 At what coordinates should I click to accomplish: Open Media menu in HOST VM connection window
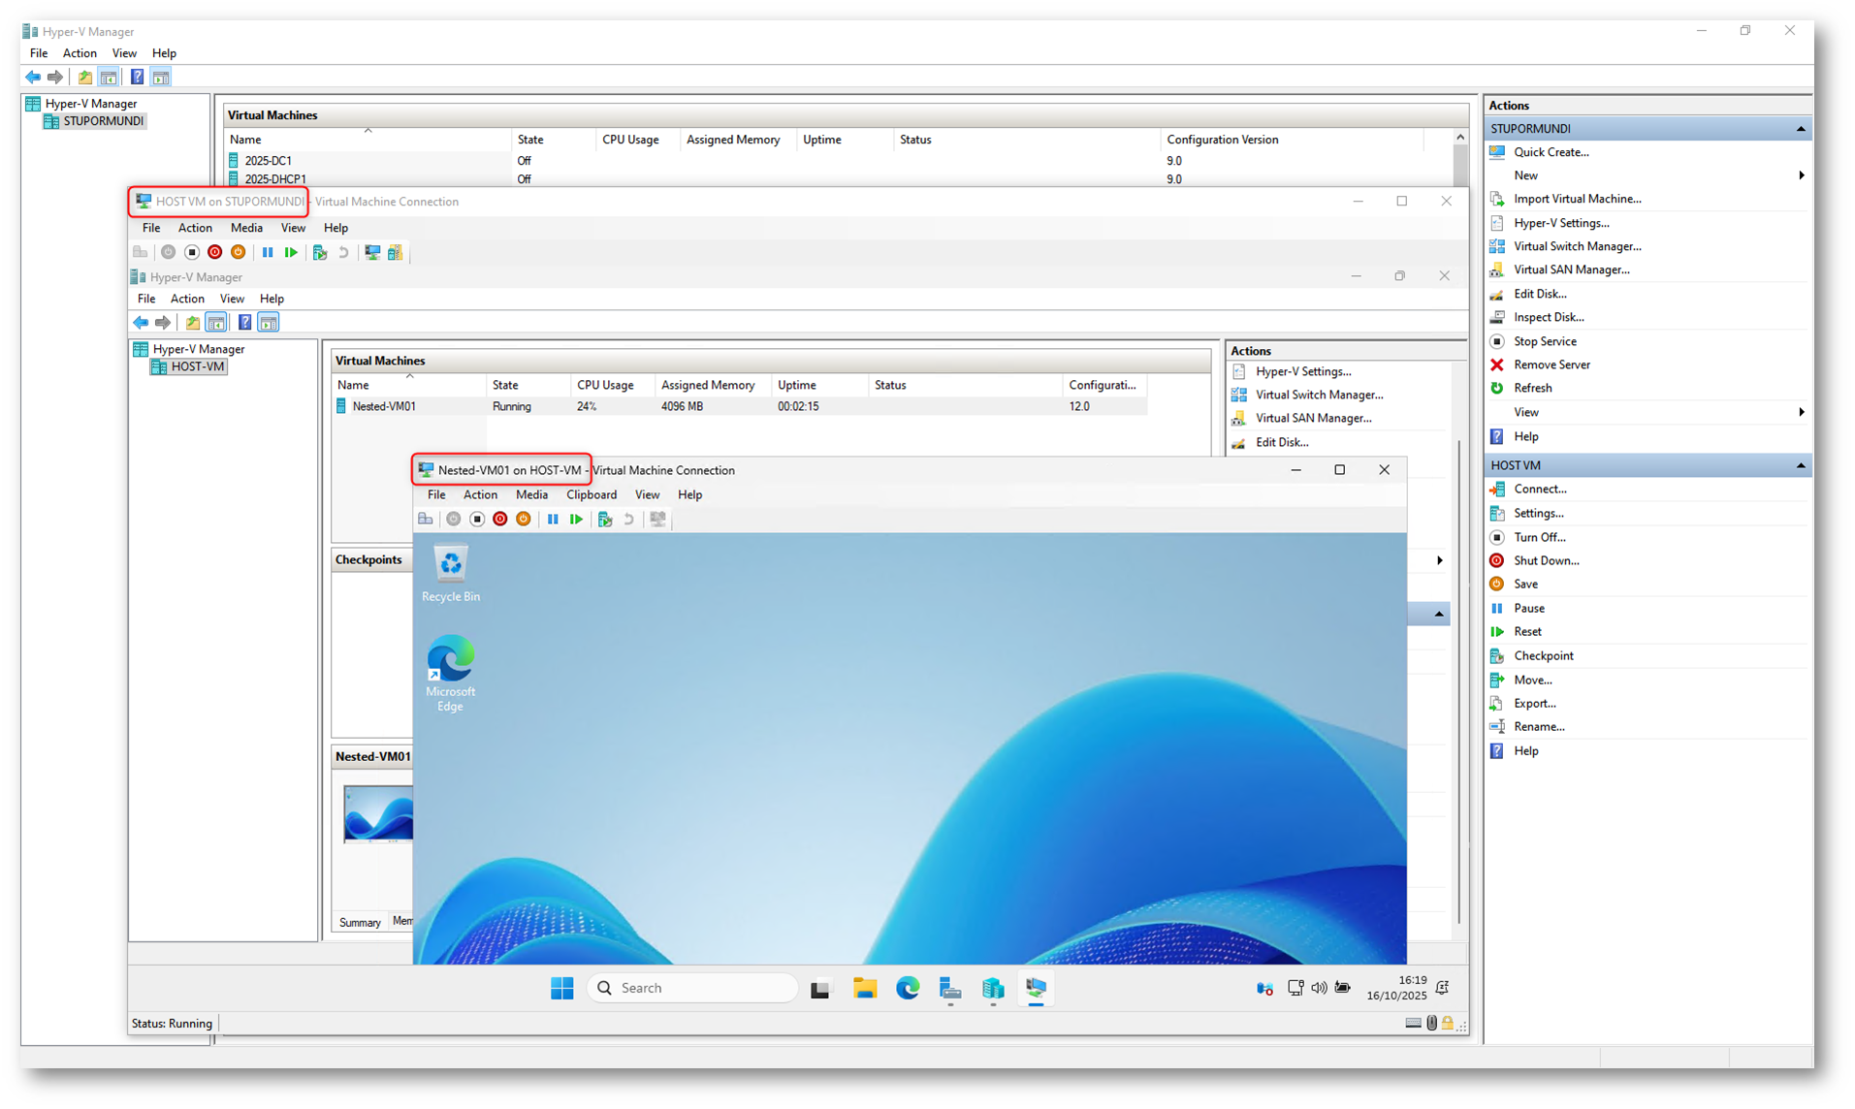[246, 228]
